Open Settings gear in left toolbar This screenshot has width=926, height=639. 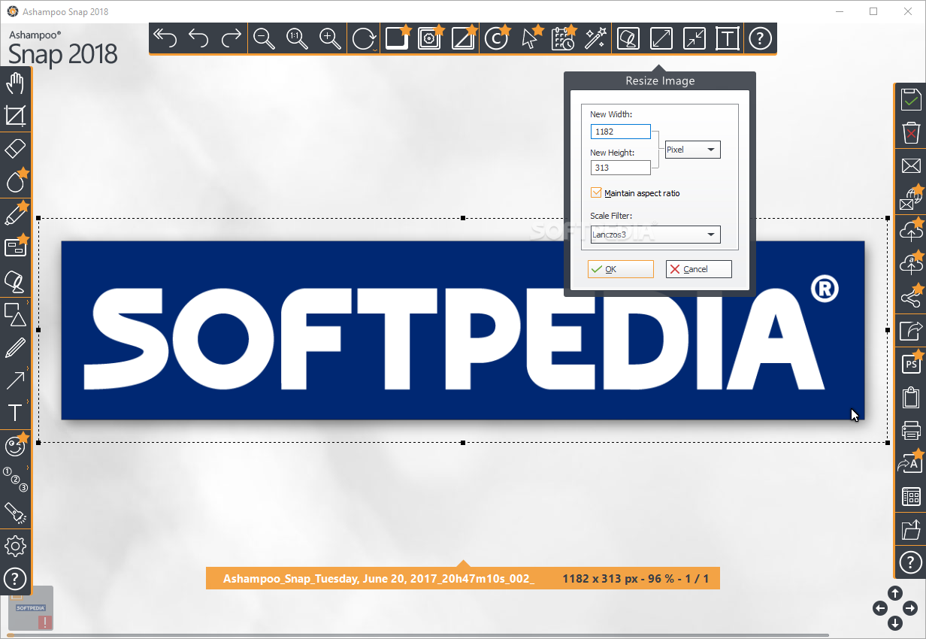click(15, 546)
